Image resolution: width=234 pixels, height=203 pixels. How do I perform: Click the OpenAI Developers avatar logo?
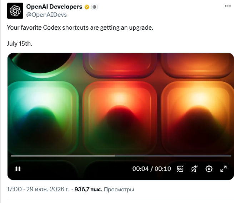coord(15,11)
